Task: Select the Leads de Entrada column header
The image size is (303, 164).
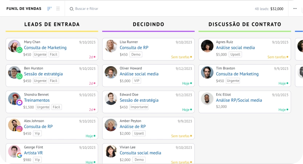Action: (x=52, y=24)
